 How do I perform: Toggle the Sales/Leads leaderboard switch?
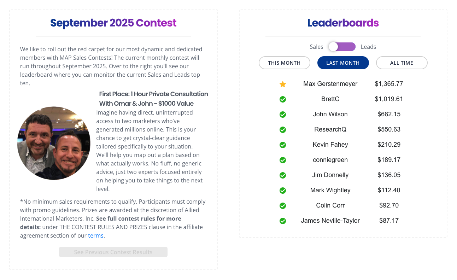342,47
